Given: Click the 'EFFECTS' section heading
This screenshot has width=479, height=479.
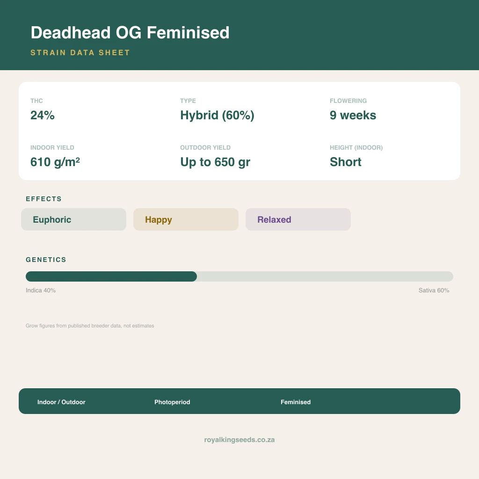Looking at the screenshot, I should [44, 199].
